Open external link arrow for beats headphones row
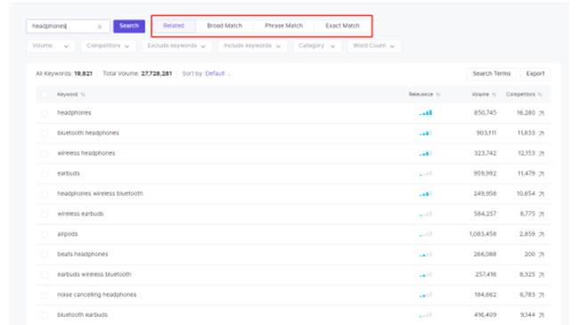The height and width of the screenshot is (325, 579). [x=542, y=255]
